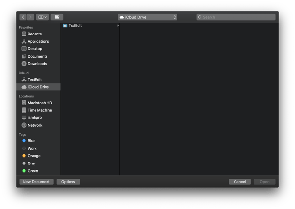The width and height of the screenshot is (295, 209).
Task: Click the Macintosh HD disk icon
Action: click(24, 103)
